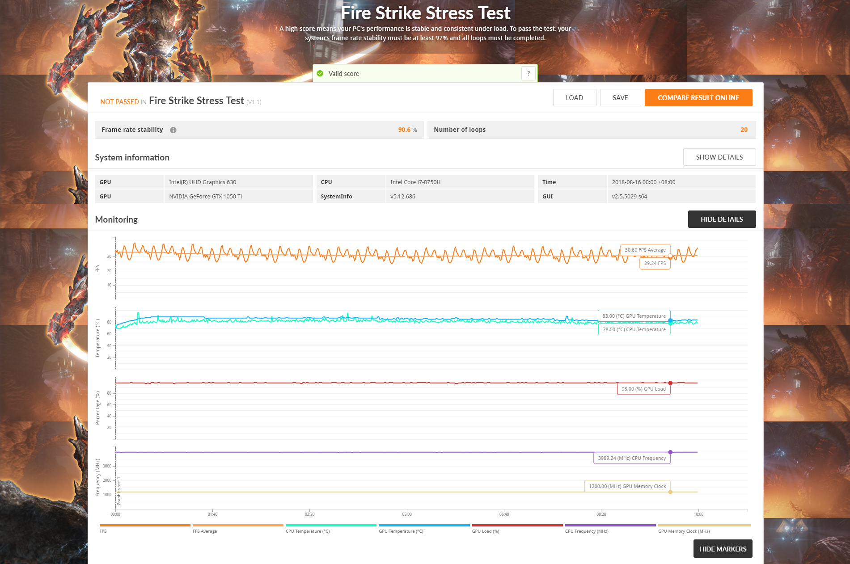Click the SAVE button

[620, 98]
